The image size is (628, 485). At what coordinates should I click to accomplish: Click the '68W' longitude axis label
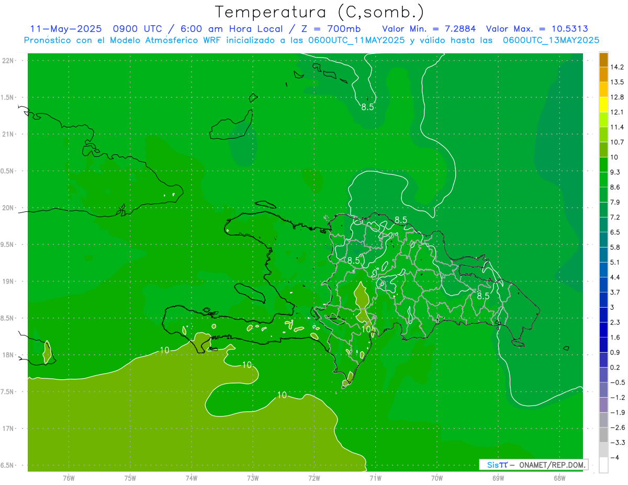pos(559,478)
